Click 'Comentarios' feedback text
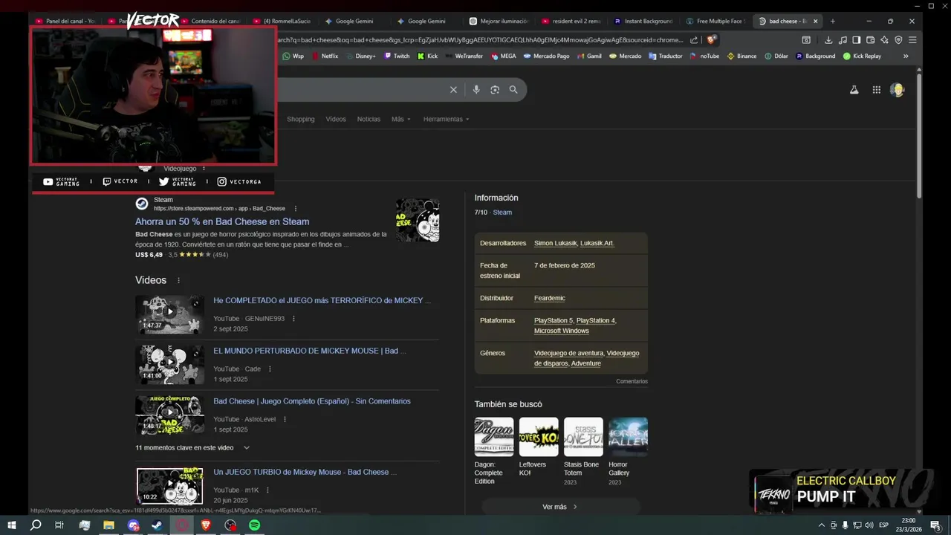The width and height of the screenshot is (951, 535). click(632, 381)
